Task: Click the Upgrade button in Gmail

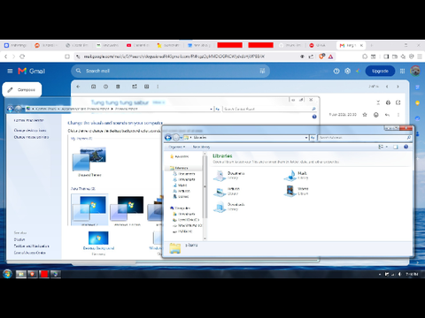Action: click(380, 71)
